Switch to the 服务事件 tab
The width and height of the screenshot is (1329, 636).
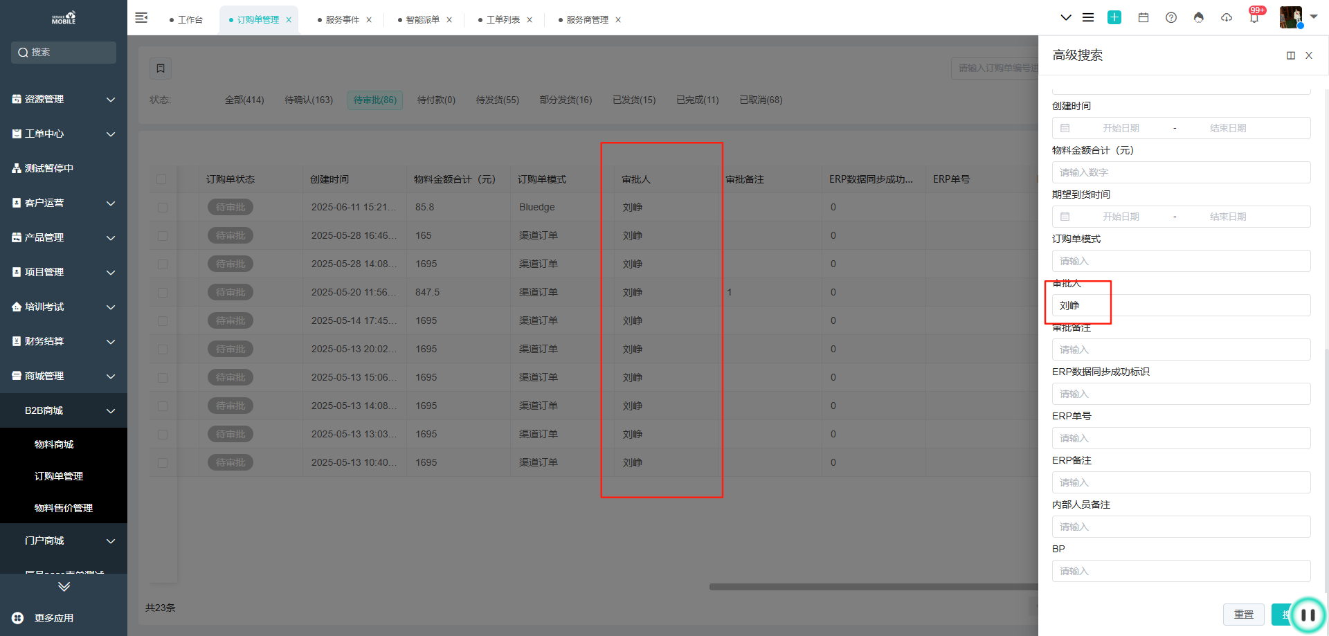(343, 20)
